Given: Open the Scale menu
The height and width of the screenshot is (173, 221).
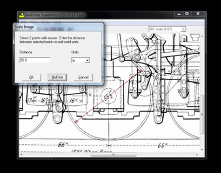Looking at the screenshot, I should pos(46,22).
